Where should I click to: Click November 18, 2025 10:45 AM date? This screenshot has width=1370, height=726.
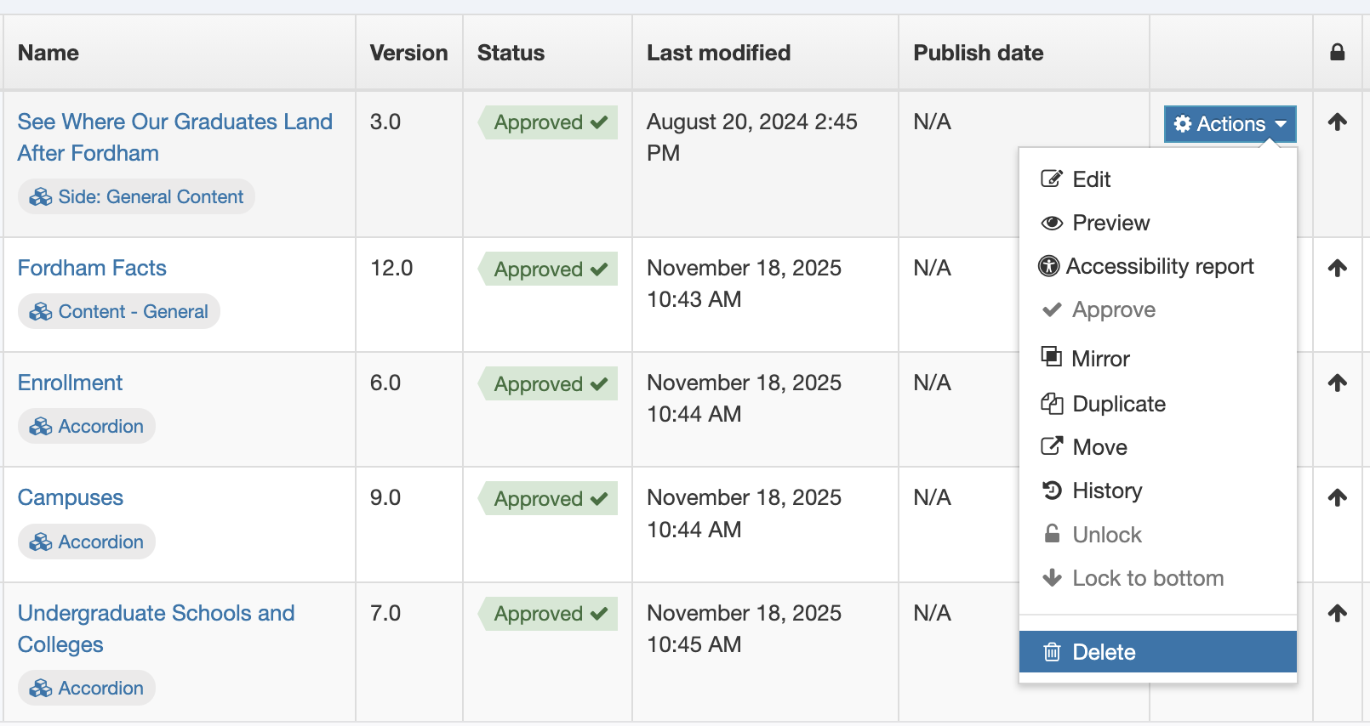click(x=745, y=628)
